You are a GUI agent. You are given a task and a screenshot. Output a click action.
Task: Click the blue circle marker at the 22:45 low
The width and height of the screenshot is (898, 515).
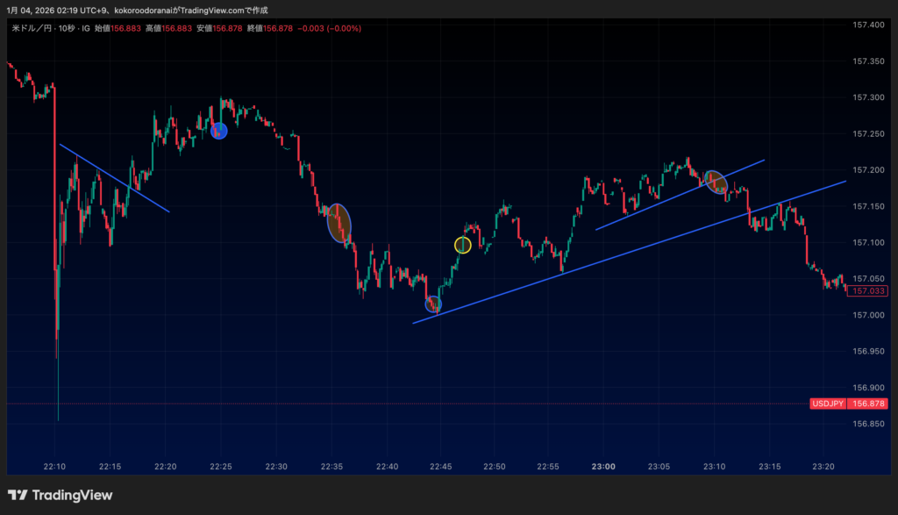click(433, 304)
